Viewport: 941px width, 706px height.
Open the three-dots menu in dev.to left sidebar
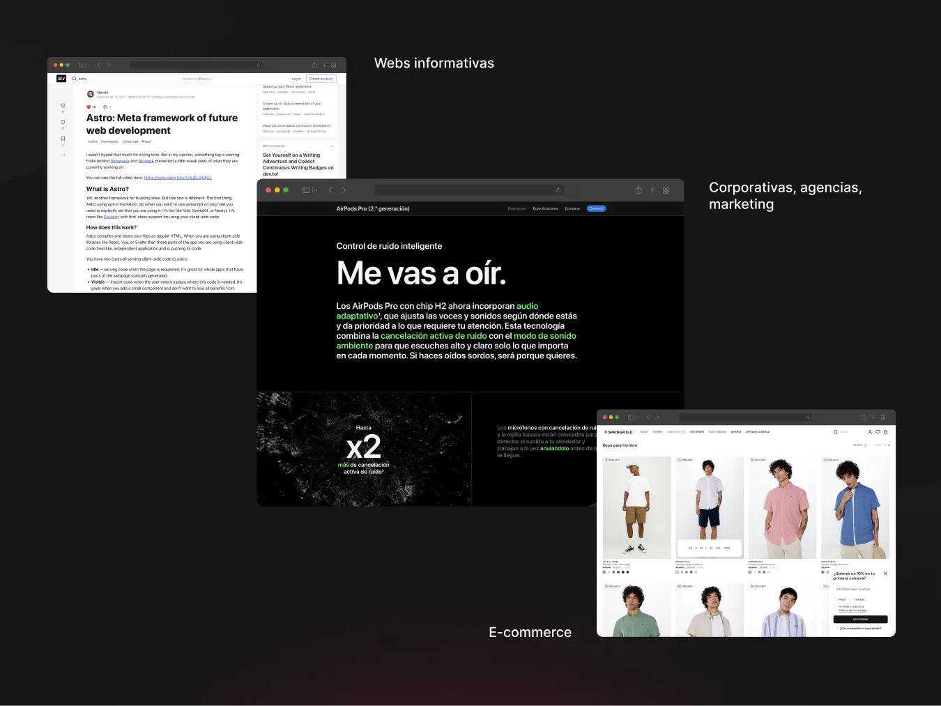63,155
